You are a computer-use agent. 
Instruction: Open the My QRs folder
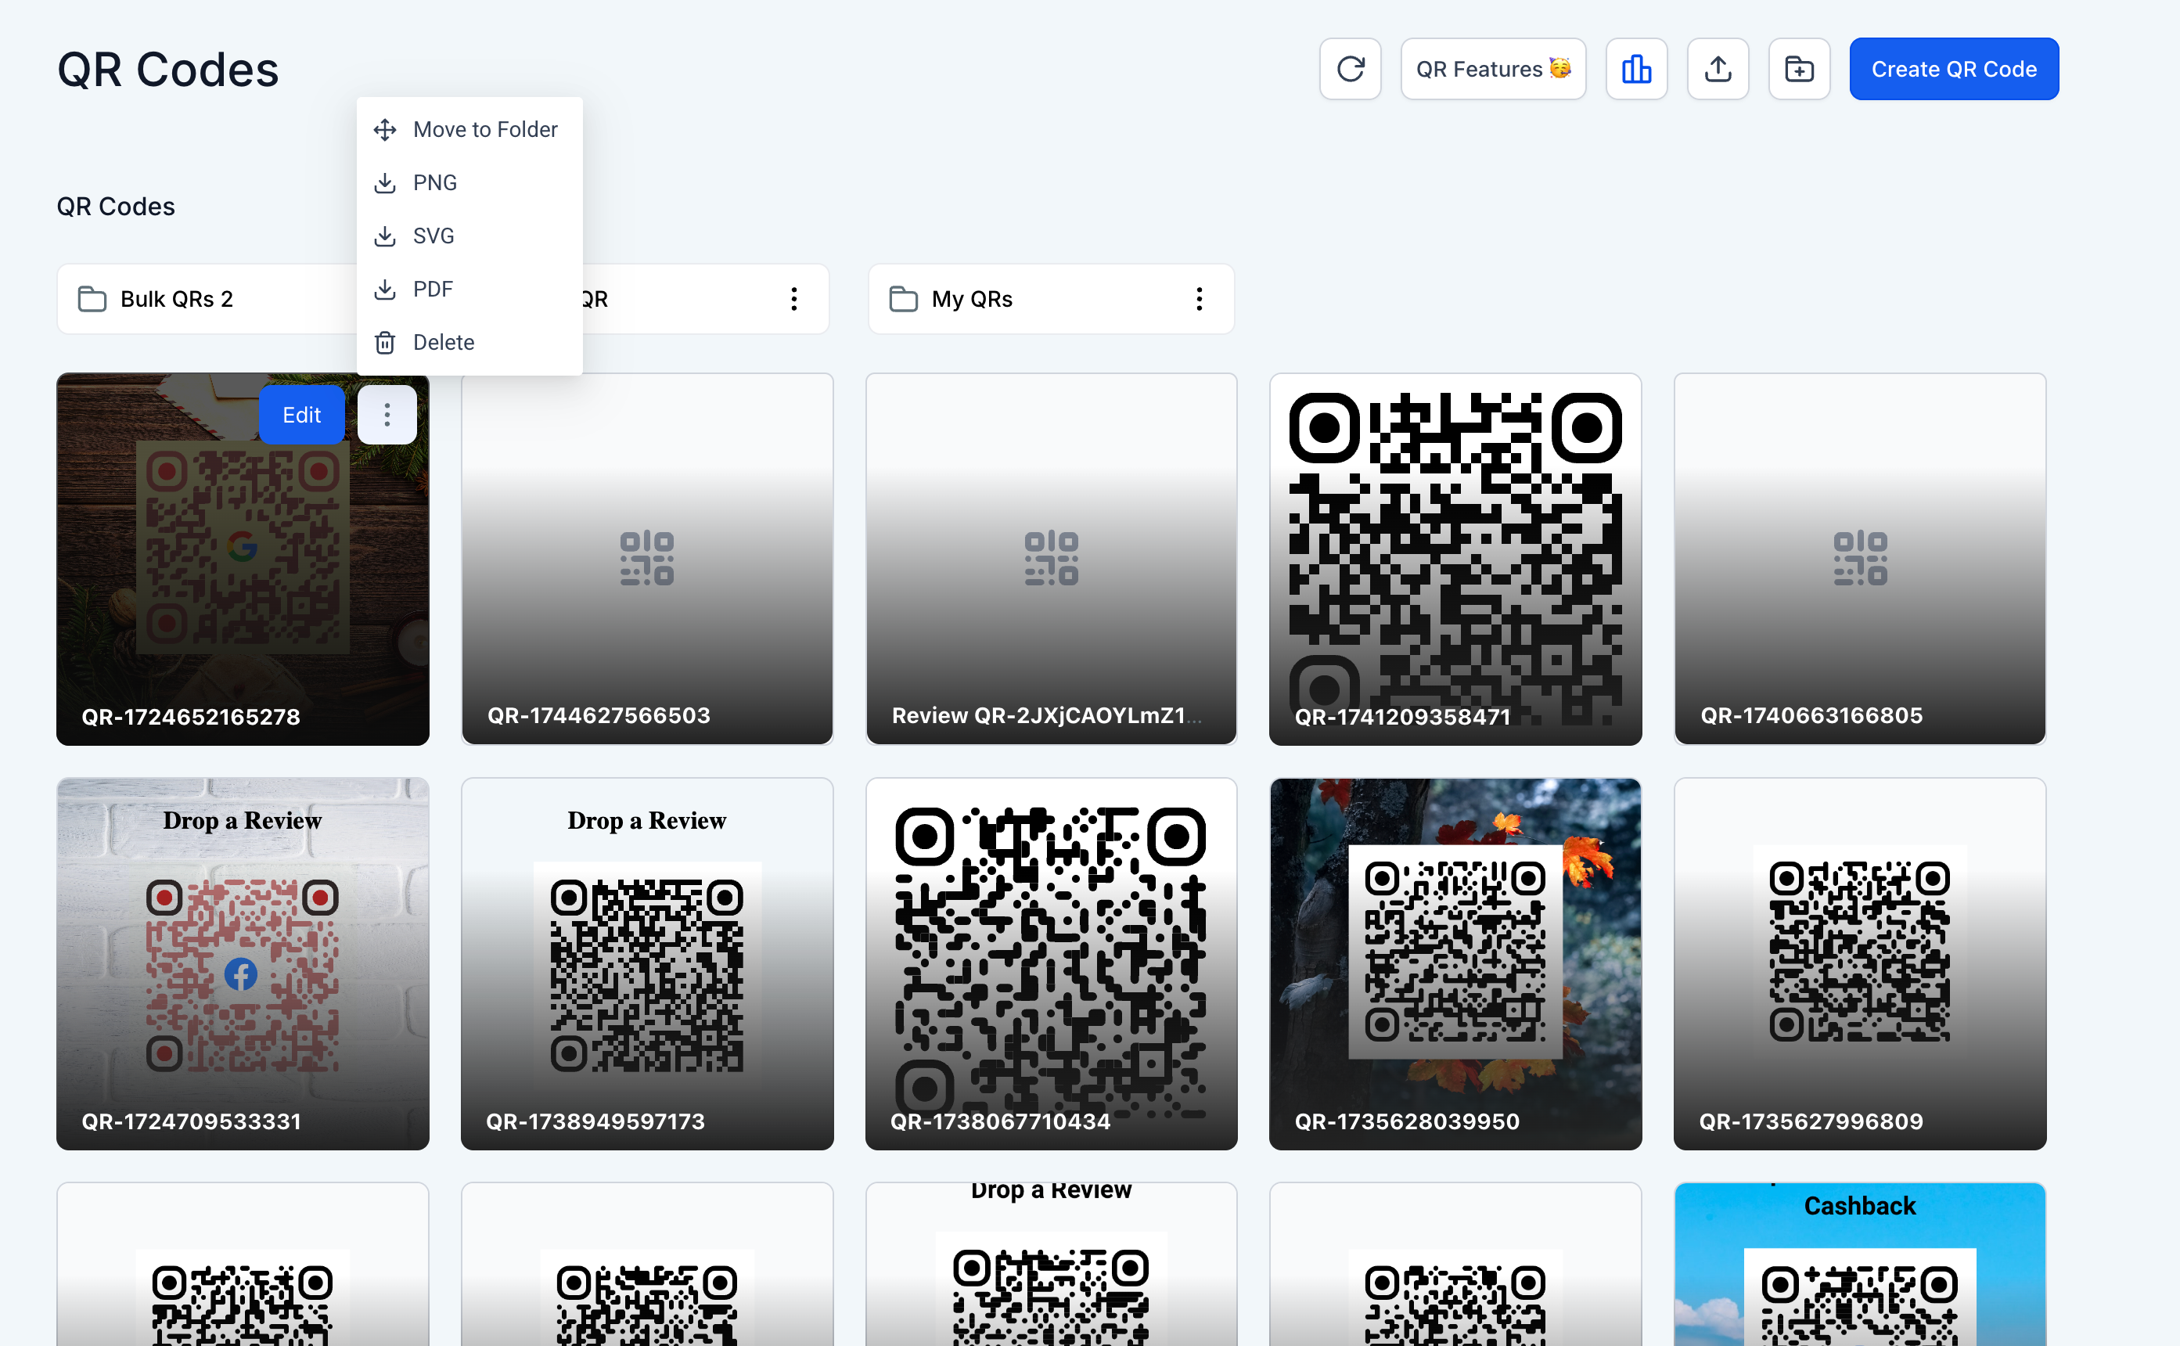coord(971,299)
